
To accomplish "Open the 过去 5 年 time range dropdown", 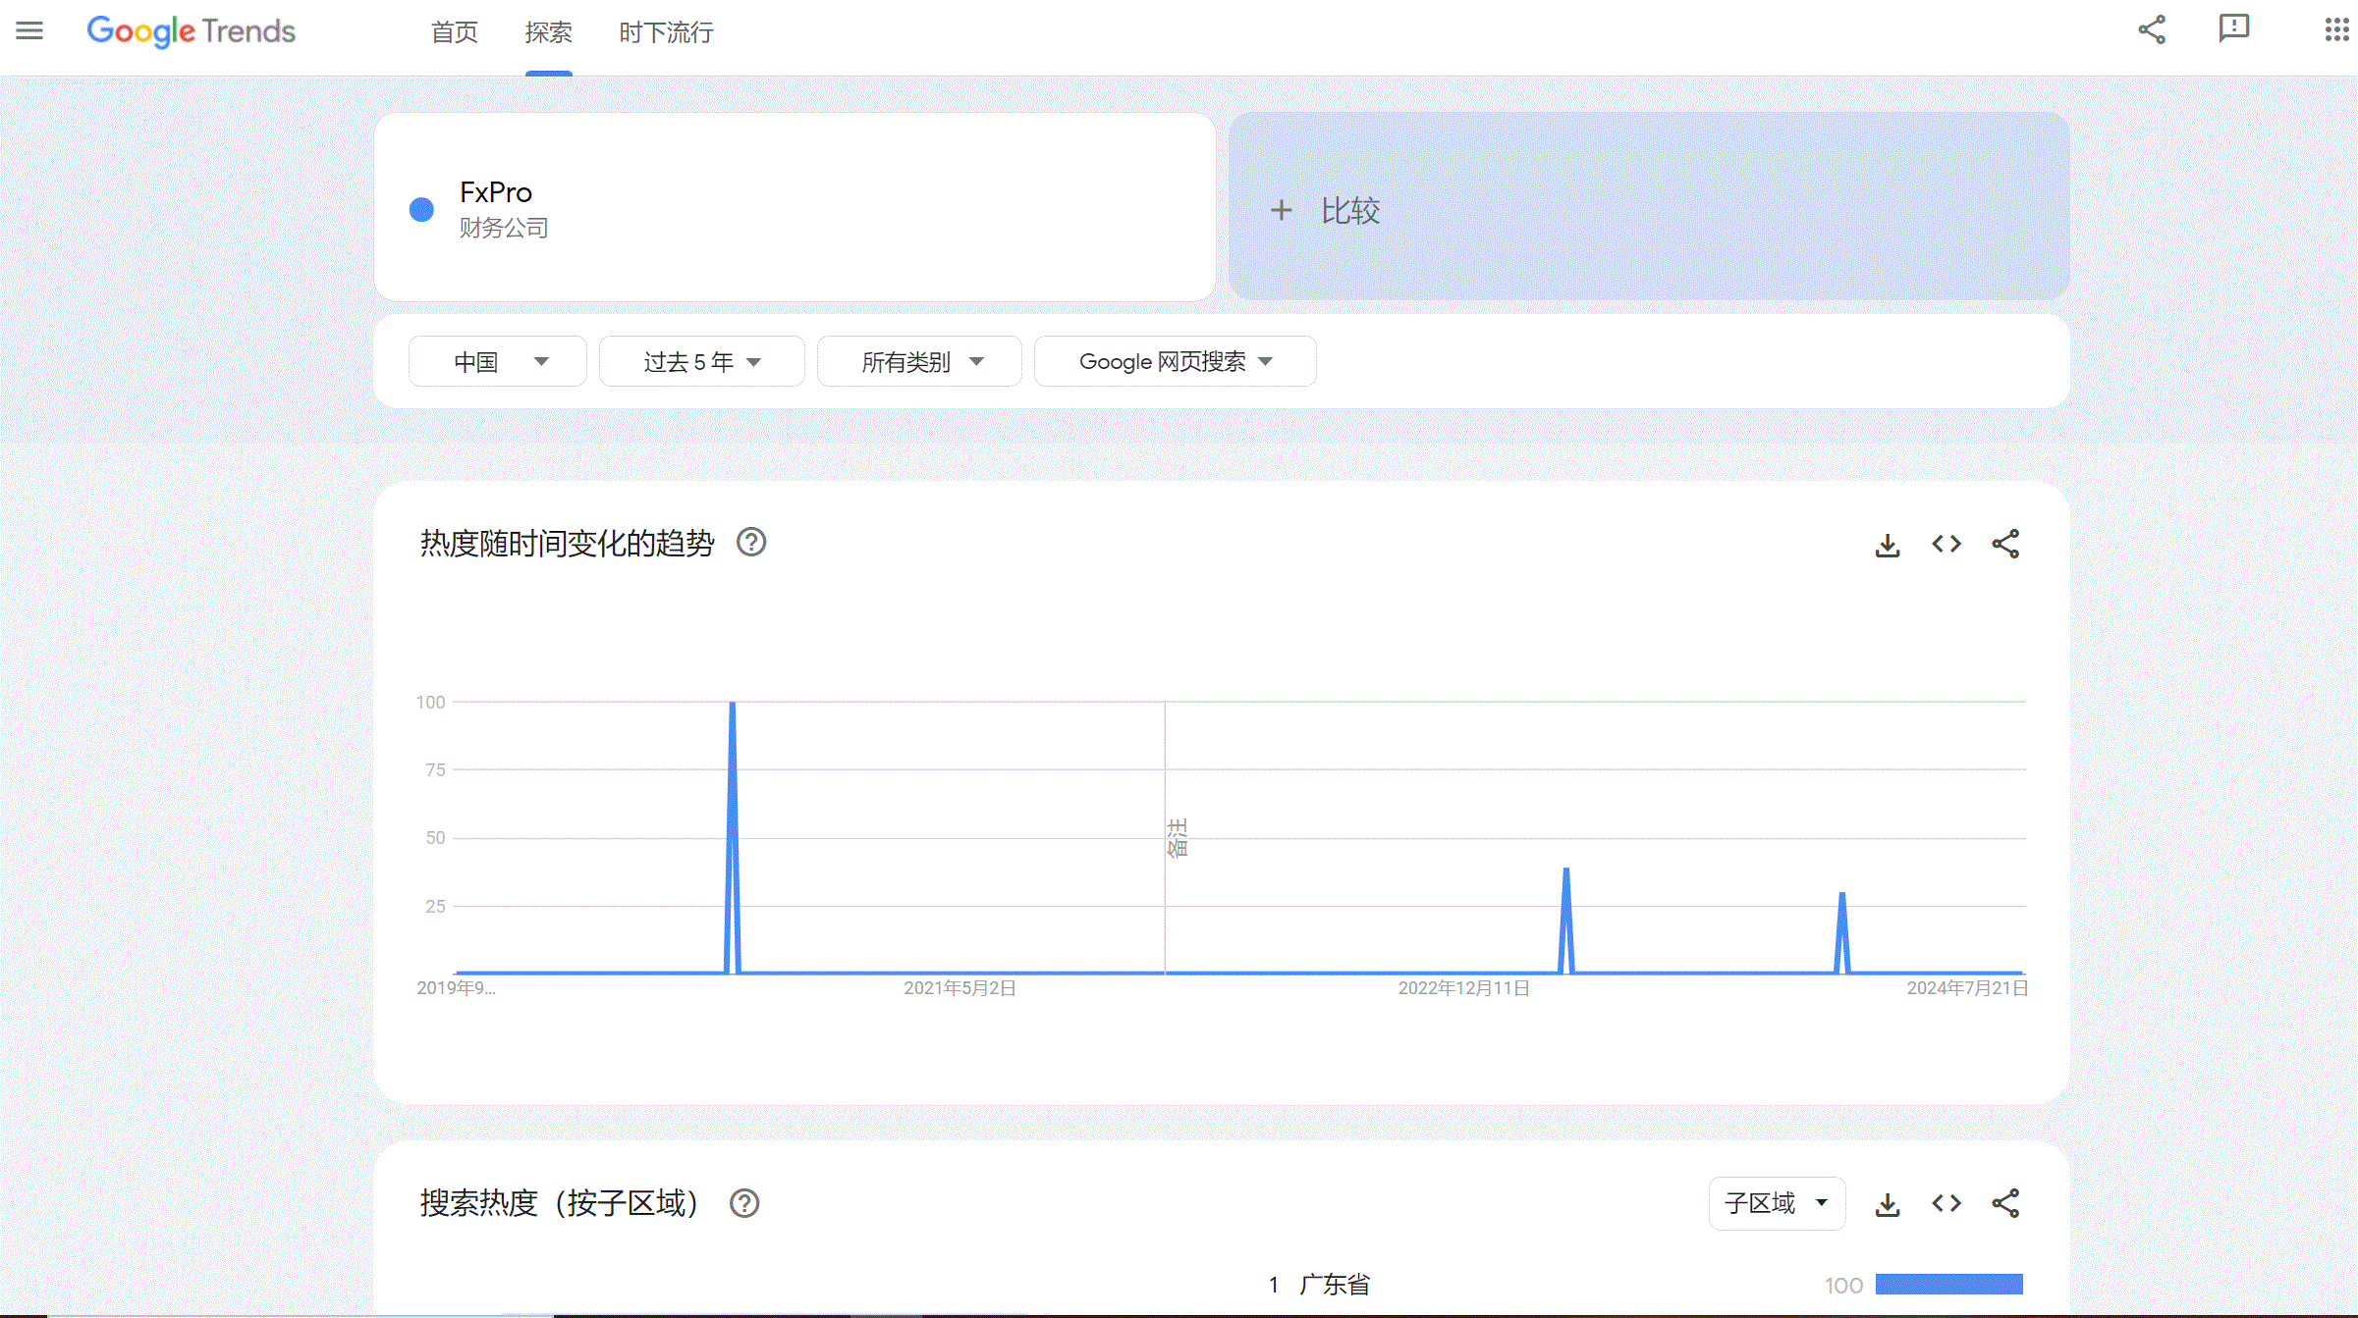I will tap(702, 361).
